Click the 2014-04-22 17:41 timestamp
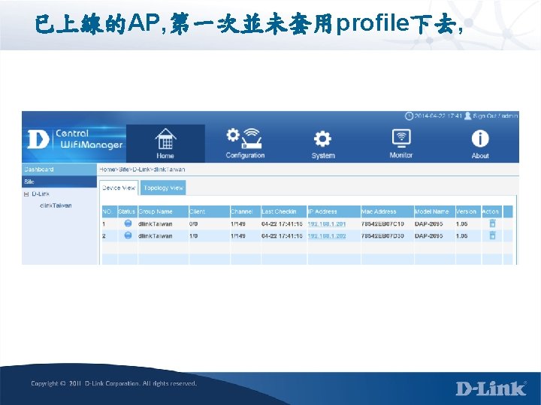The height and width of the screenshot is (405, 541). (438, 115)
